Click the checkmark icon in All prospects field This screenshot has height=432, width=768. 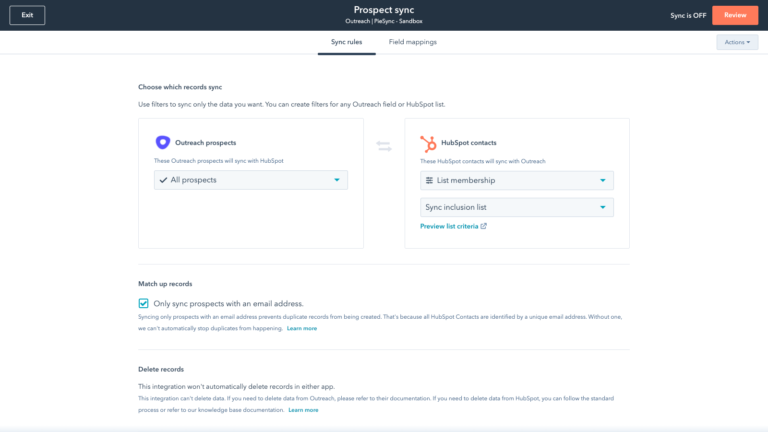point(163,180)
